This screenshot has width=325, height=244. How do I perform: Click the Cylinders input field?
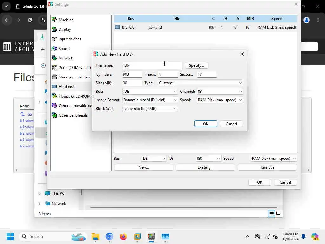tap(132, 74)
